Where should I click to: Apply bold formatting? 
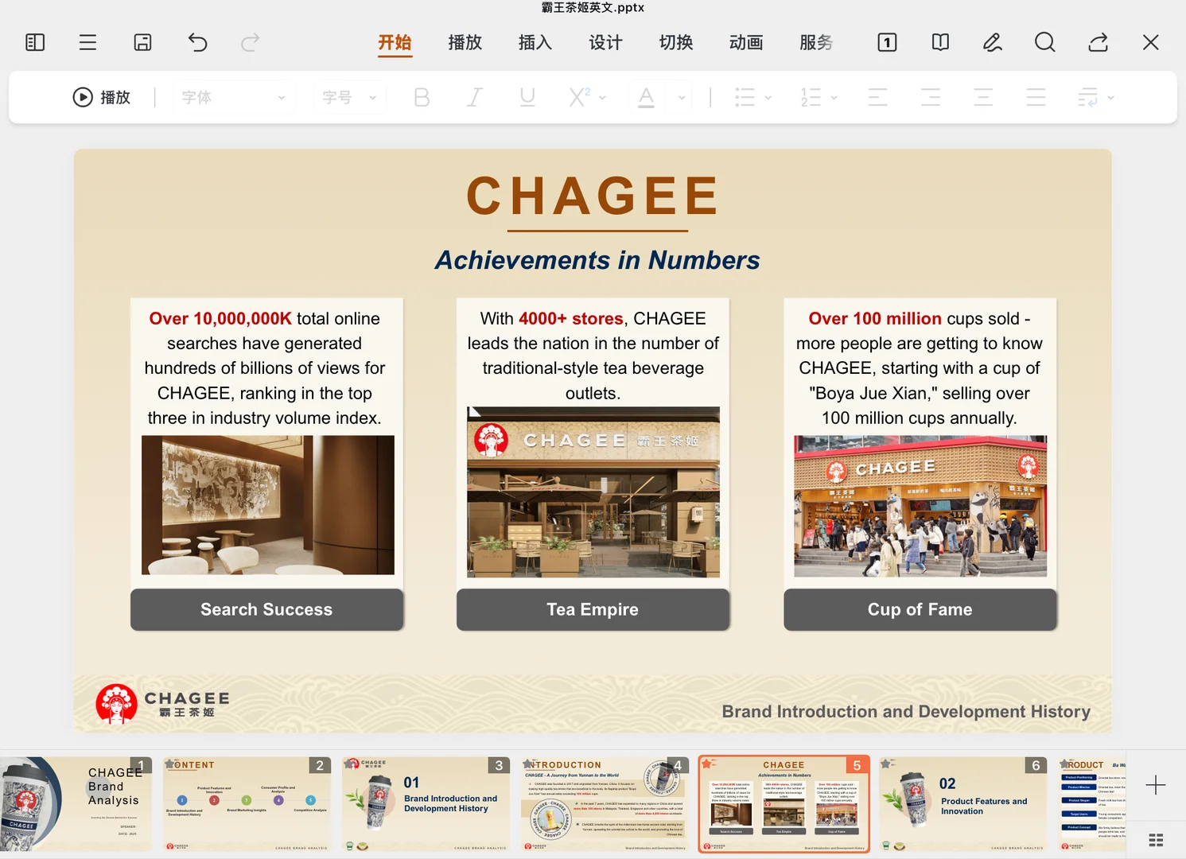422,97
